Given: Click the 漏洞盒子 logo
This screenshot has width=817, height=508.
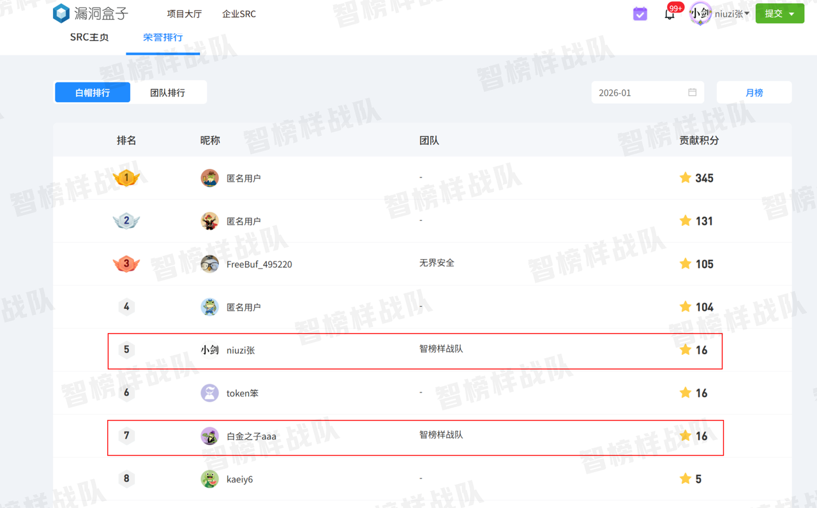Looking at the screenshot, I should (91, 13).
